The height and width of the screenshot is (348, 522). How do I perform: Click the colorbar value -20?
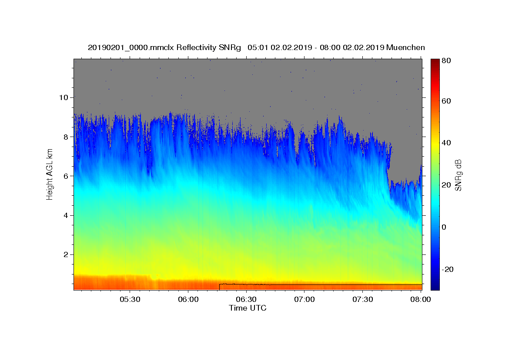tap(448, 270)
